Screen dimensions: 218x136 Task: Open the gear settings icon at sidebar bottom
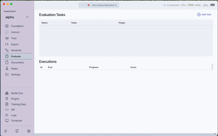[x=29, y=131]
